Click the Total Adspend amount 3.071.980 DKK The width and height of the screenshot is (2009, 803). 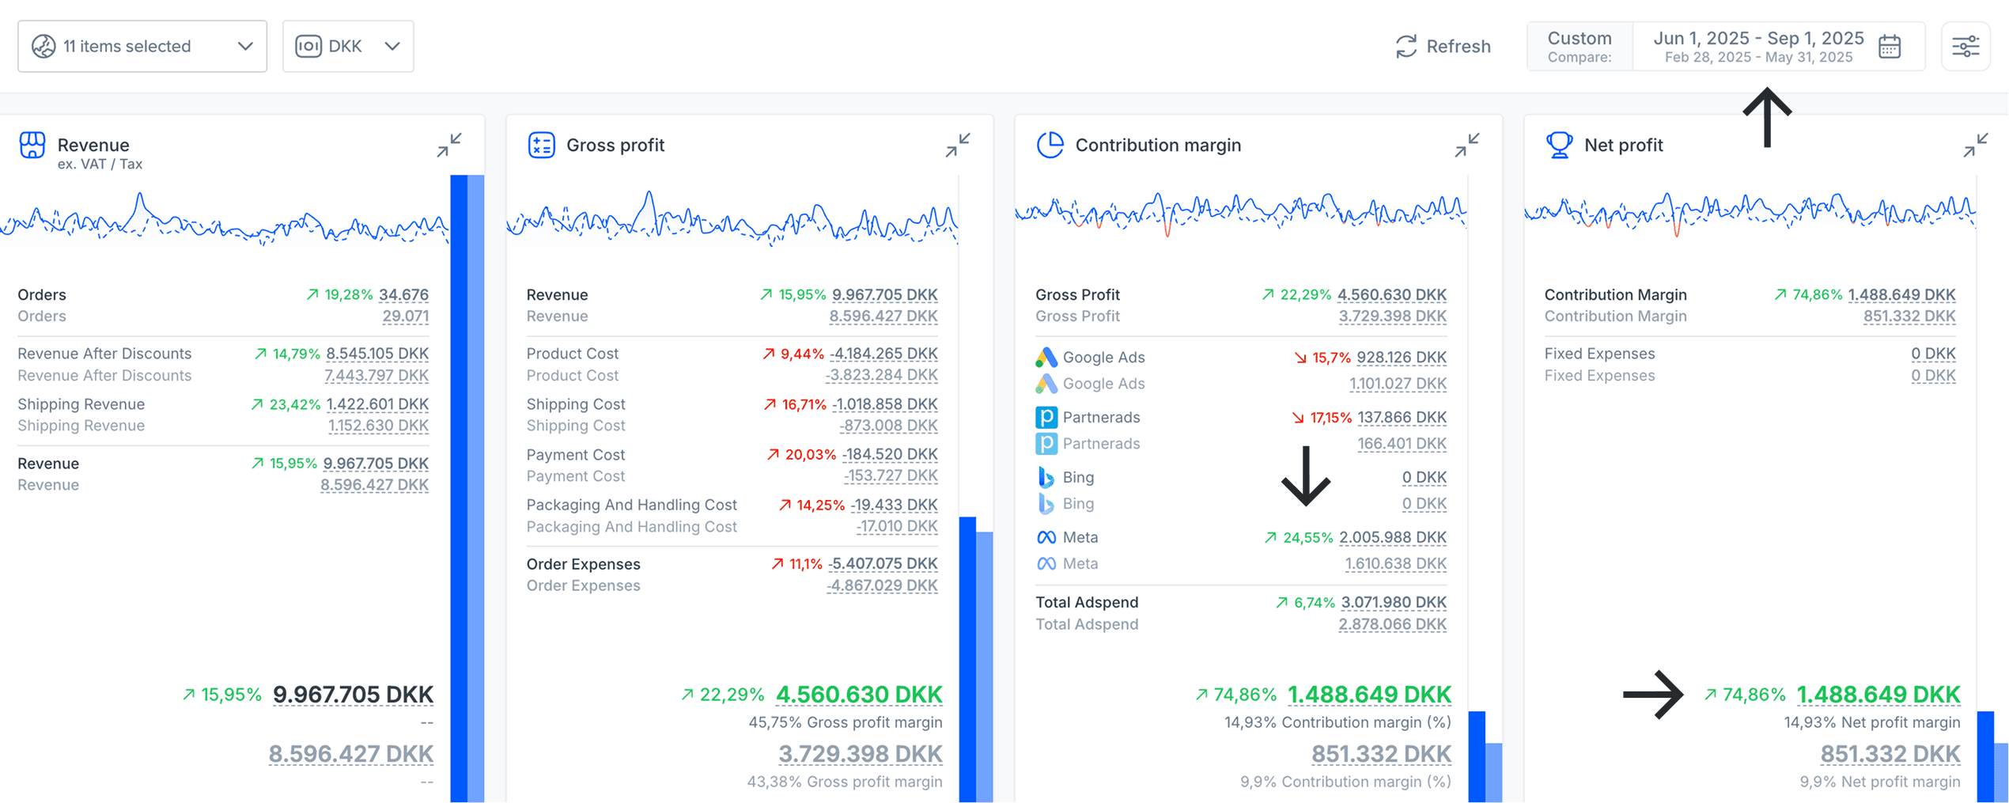pyautogui.click(x=1393, y=603)
